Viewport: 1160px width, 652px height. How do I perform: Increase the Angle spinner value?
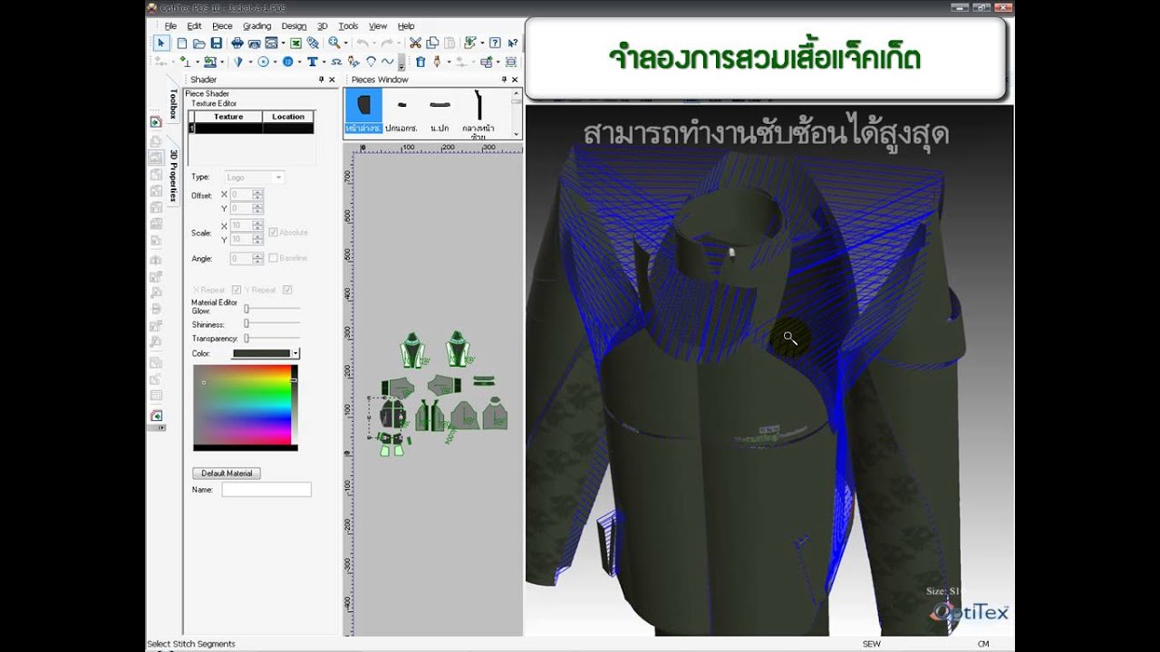tap(258, 255)
